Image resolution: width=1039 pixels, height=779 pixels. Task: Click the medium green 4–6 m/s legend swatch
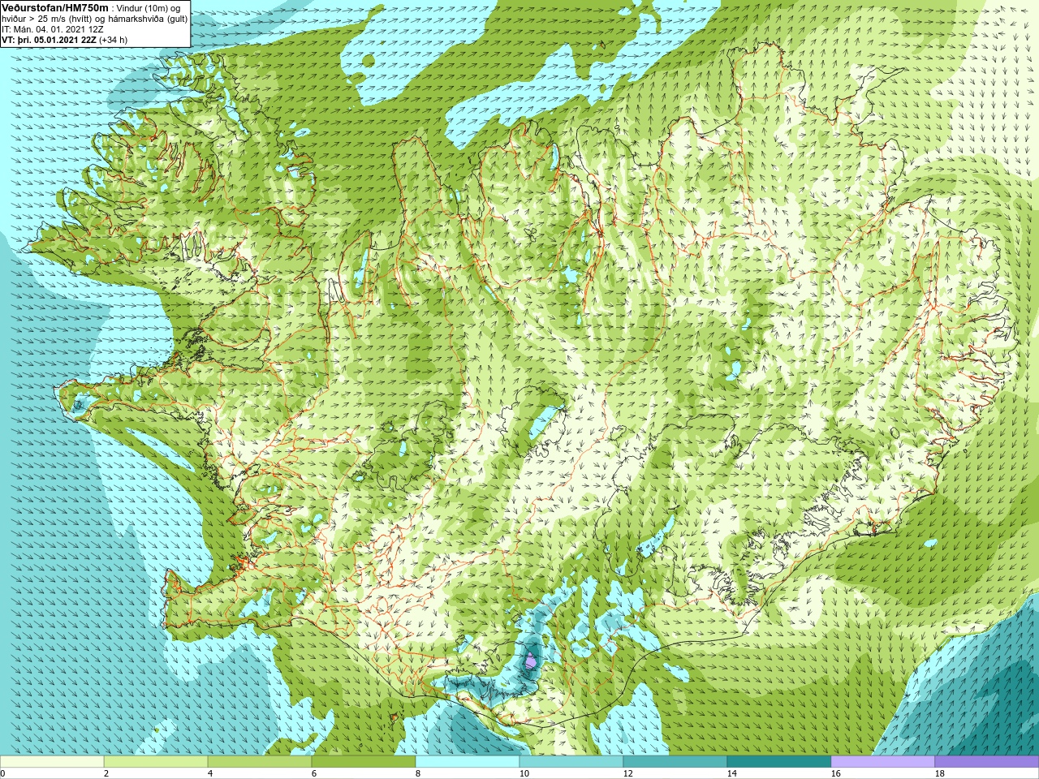260,762
